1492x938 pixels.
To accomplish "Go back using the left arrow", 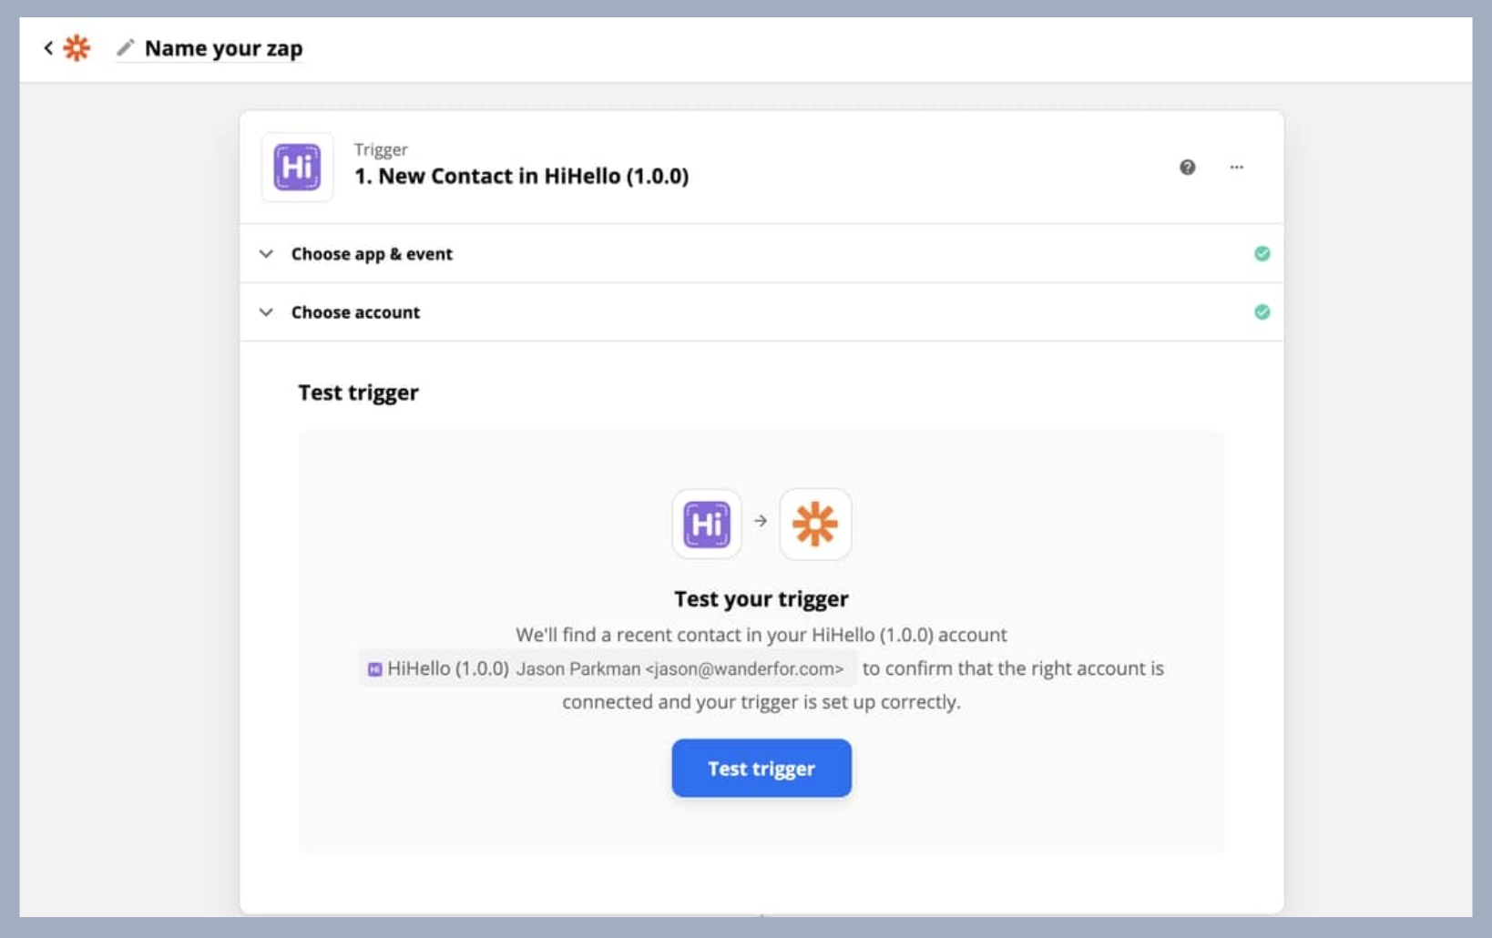I will point(48,47).
